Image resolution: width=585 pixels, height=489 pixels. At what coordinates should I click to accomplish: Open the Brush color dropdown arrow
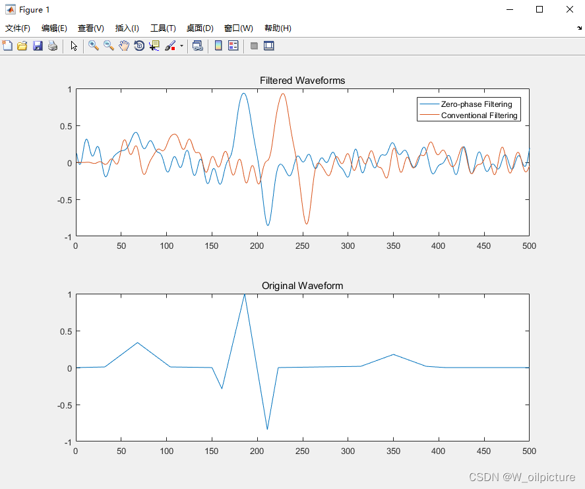tap(181, 46)
